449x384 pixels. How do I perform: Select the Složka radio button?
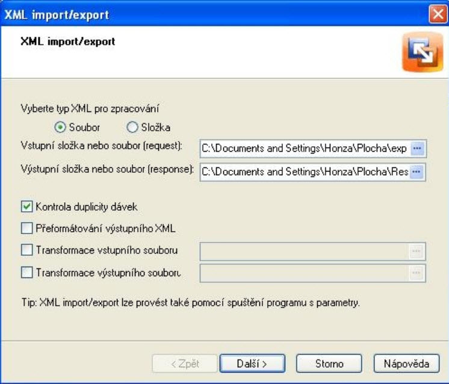(132, 127)
